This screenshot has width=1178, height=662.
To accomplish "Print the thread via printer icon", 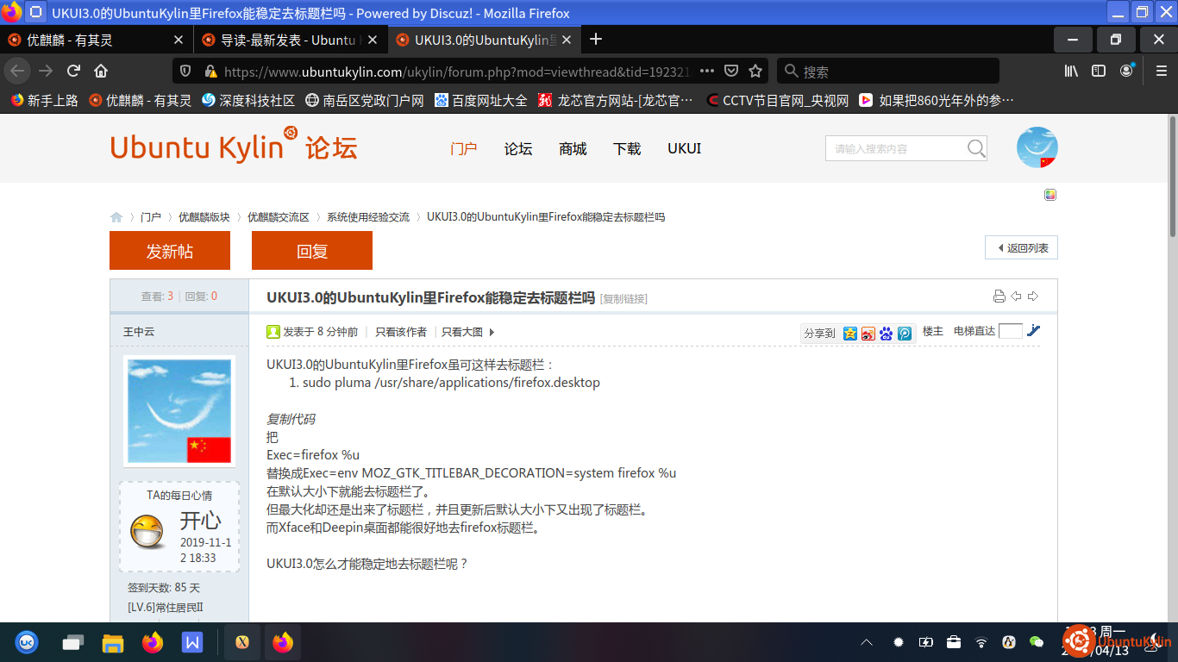I will 999,297.
